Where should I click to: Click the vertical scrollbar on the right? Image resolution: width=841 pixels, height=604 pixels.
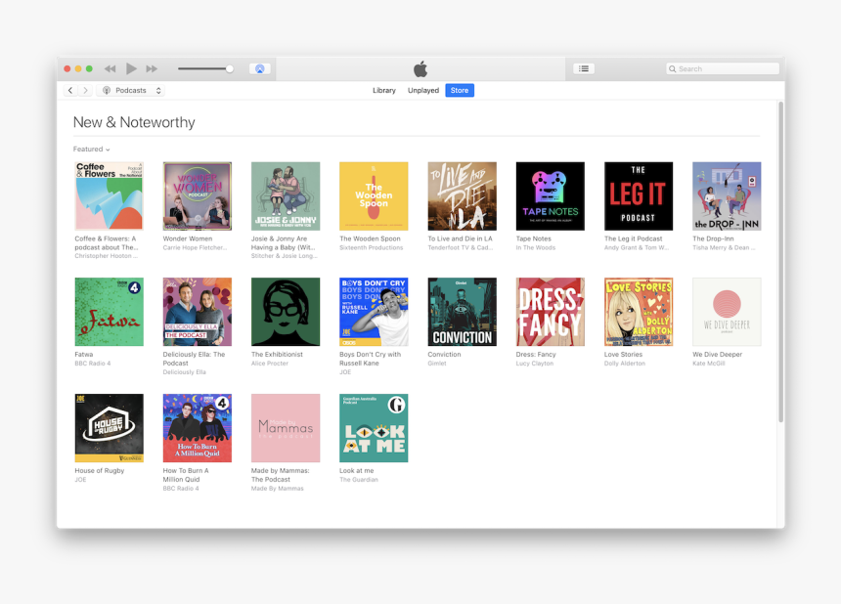pos(781,262)
